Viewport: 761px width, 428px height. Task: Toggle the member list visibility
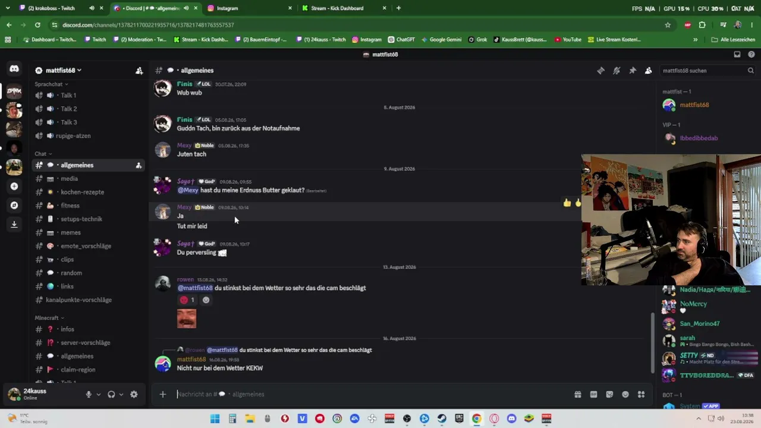point(649,70)
